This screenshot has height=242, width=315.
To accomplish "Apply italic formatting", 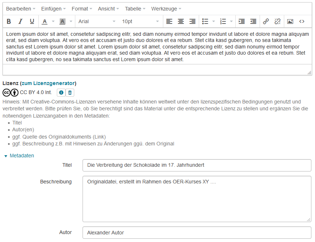I will [x=20, y=21].
